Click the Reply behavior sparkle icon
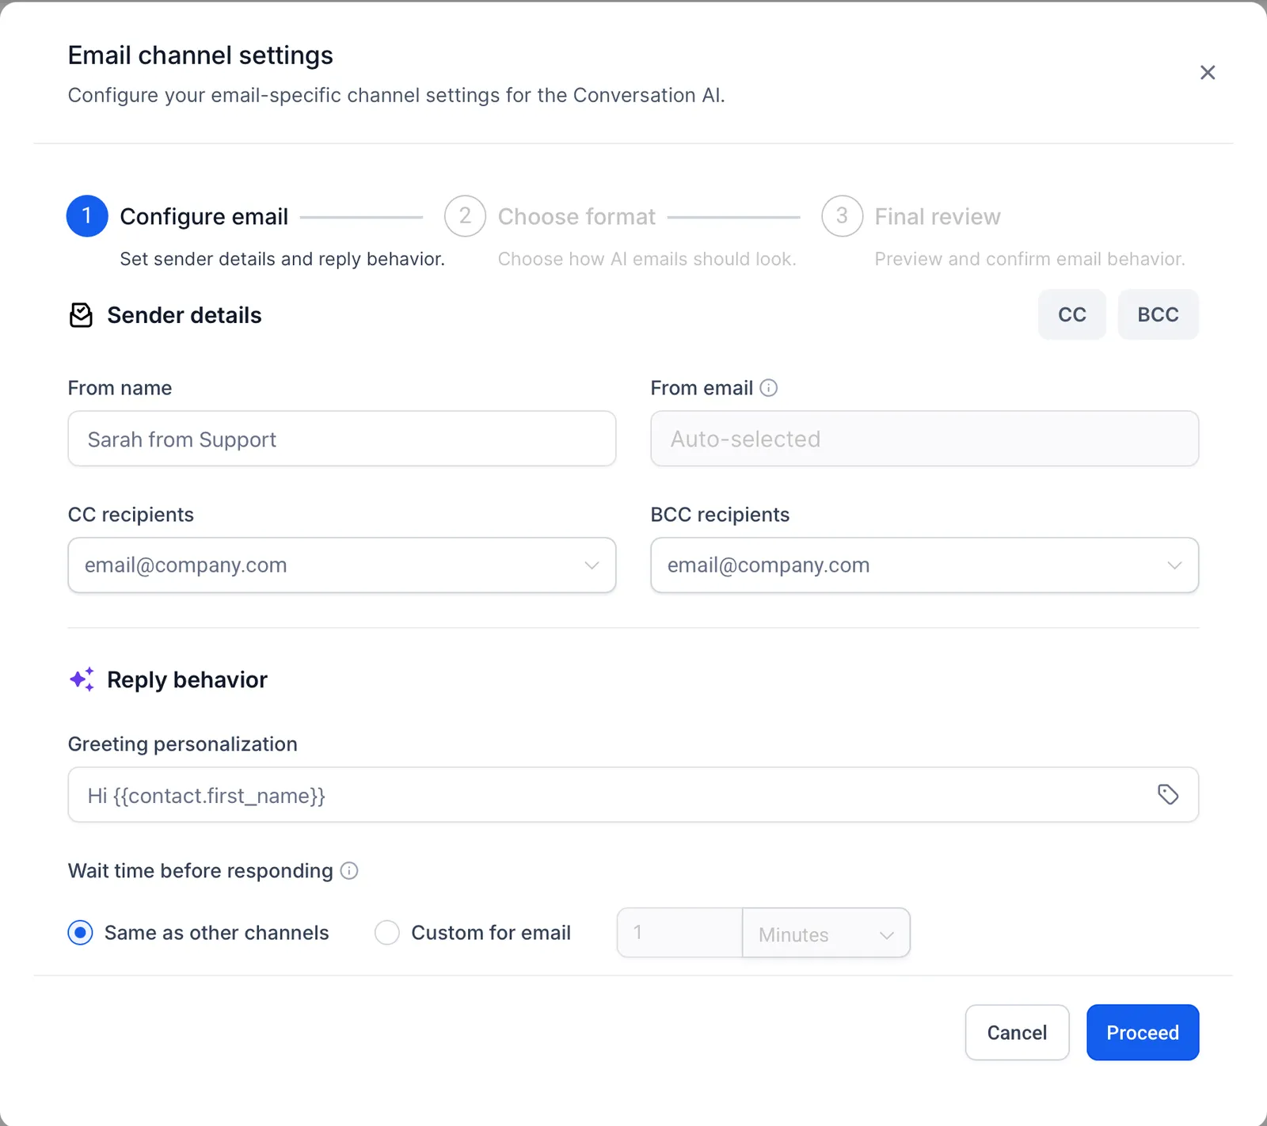 [82, 679]
